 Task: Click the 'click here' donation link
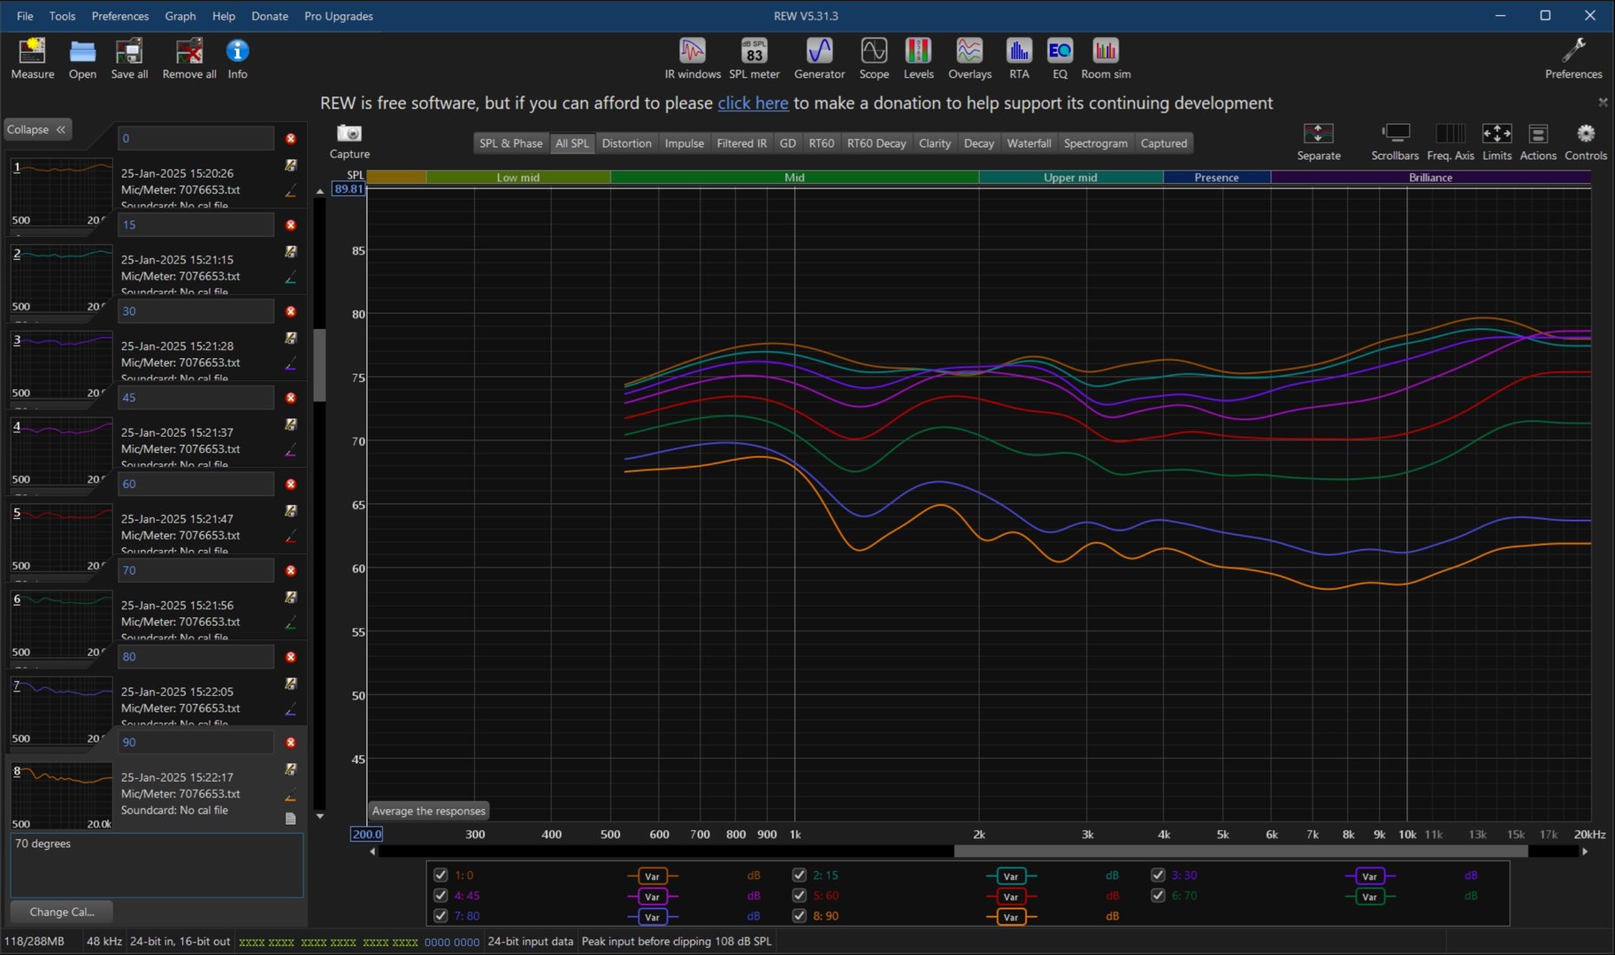[753, 103]
